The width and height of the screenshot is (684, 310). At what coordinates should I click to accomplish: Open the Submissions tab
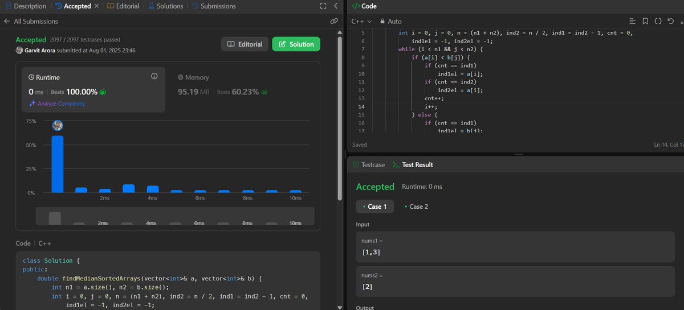point(214,6)
